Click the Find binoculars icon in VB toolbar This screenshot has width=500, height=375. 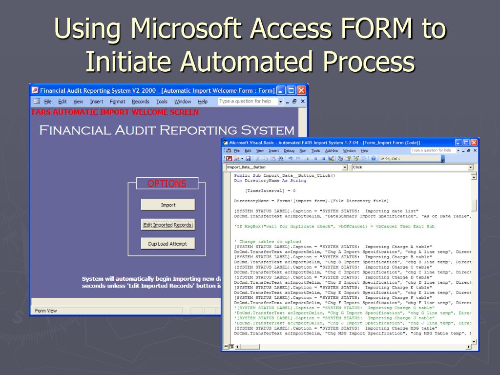coord(281,159)
